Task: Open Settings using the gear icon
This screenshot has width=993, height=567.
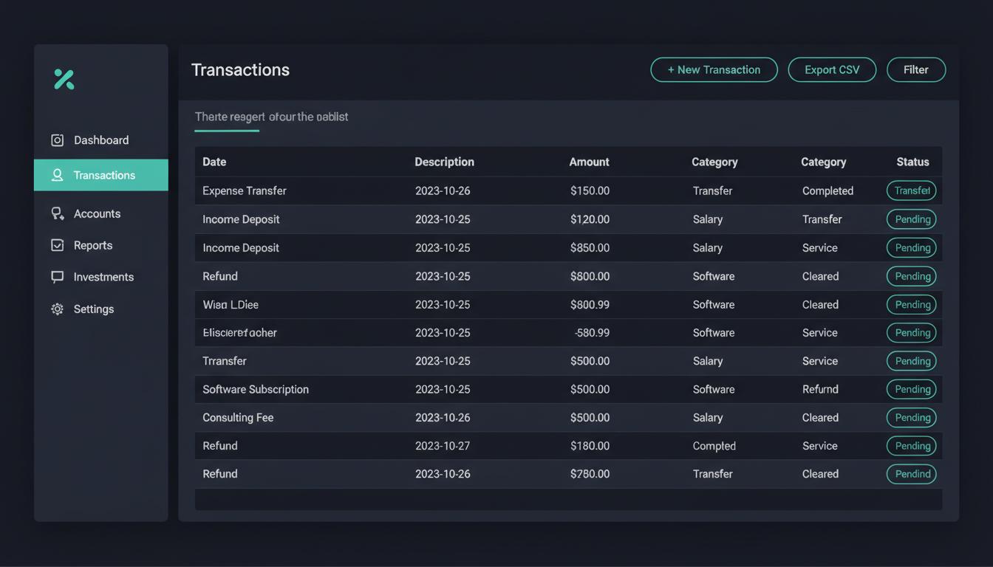Action: (57, 309)
